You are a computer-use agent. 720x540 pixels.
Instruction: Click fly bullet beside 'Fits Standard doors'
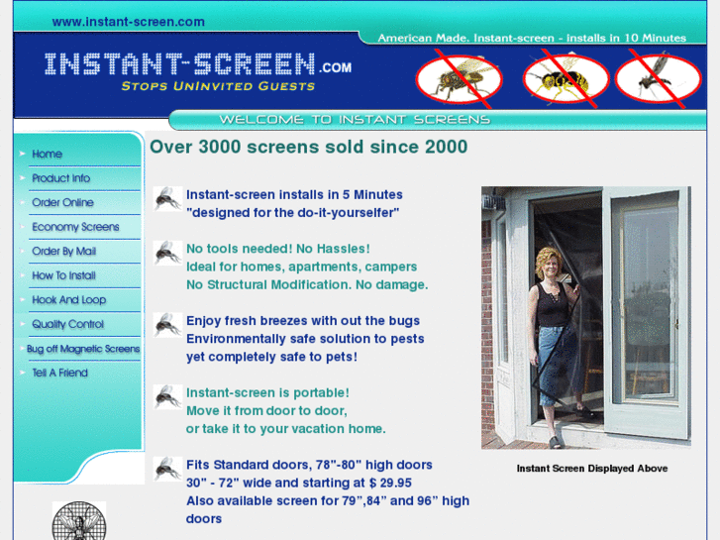click(x=167, y=470)
